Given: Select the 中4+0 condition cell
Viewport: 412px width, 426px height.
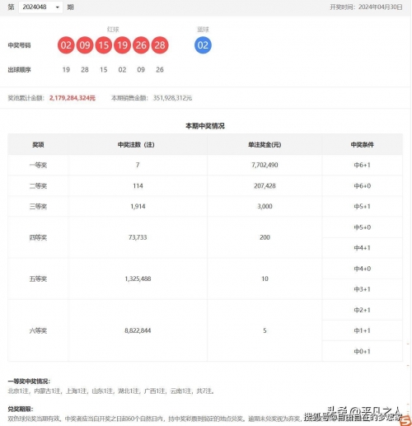Looking at the screenshot, I should coord(363,269).
